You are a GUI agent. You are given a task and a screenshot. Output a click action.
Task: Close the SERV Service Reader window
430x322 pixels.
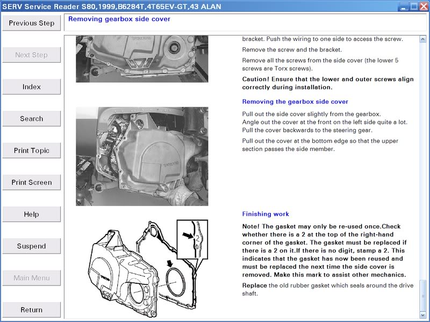coord(424,6)
